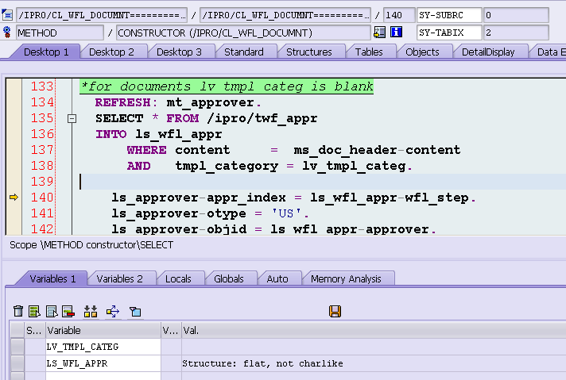566x380 pixels.
Task: Click the line number field showing 140
Action: click(399, 15)
